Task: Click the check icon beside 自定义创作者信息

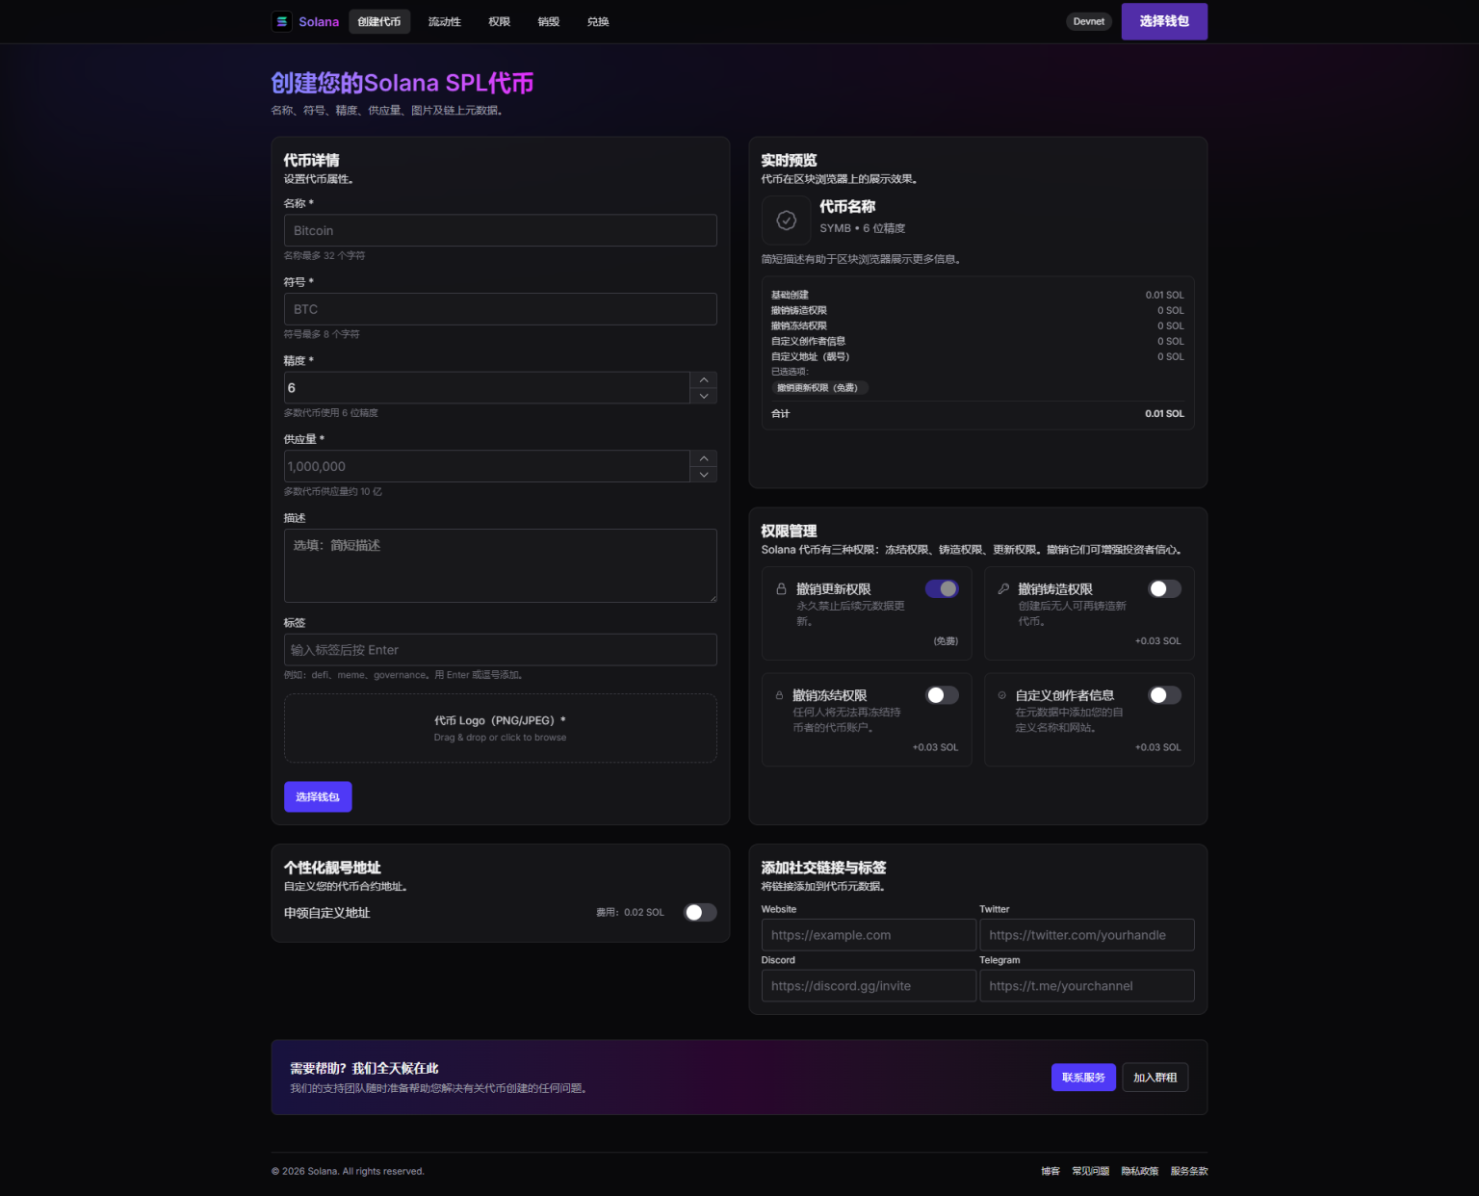Action: click(1002, 695)
